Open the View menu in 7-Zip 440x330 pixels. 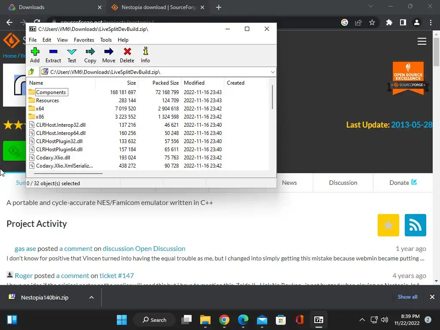62,40
